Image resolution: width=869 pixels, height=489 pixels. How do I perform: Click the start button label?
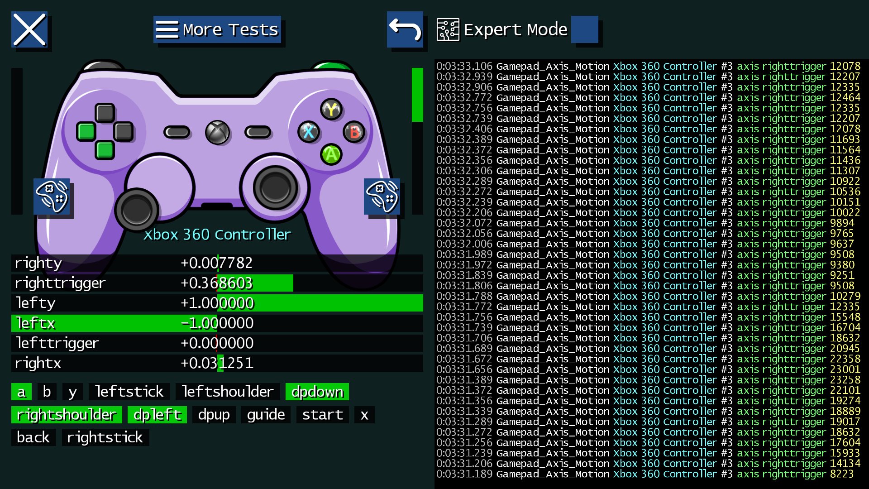(323, 415)
